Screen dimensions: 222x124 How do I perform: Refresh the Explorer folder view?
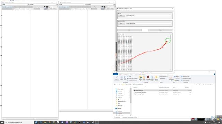199,85
